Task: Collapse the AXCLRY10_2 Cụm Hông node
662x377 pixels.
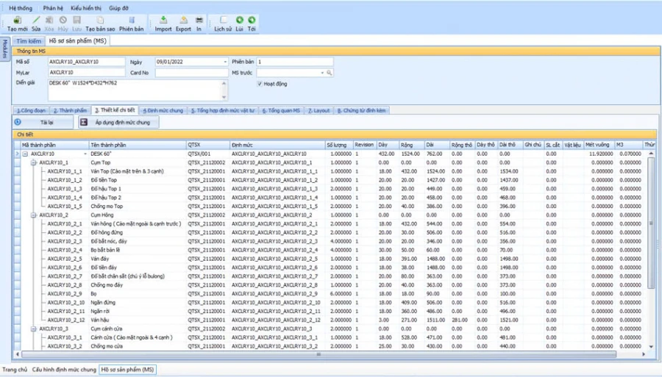Action: tap(34, 215)
